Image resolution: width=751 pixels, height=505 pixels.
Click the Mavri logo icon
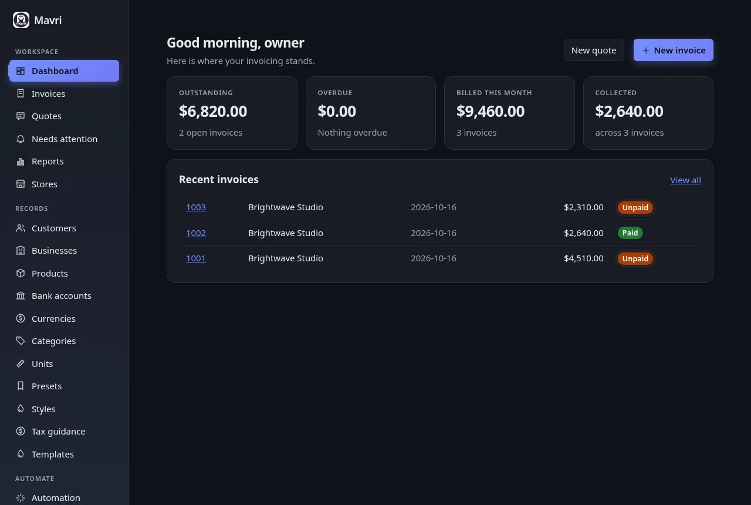(x=21, y=20)
